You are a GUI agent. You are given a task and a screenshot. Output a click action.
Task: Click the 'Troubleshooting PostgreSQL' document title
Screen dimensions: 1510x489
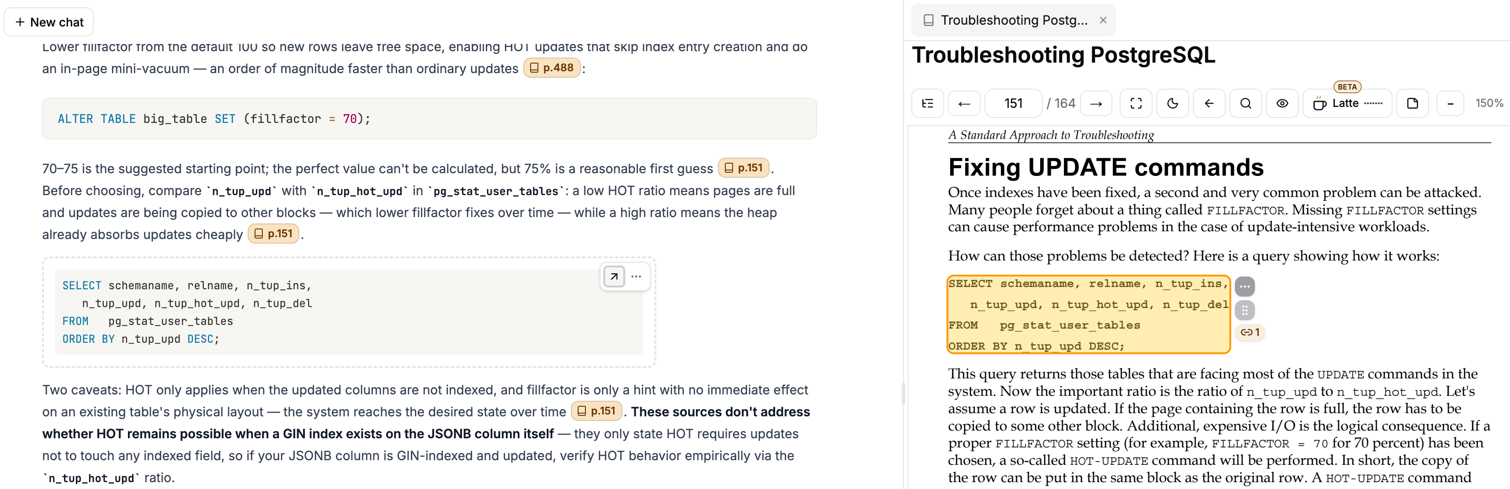coord(1063,55)
